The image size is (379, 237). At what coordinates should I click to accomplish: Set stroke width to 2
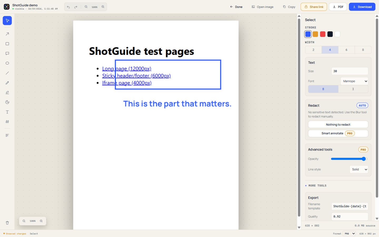313,50
